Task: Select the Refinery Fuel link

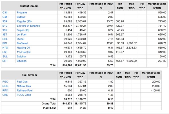Action: tap(25, 90)
